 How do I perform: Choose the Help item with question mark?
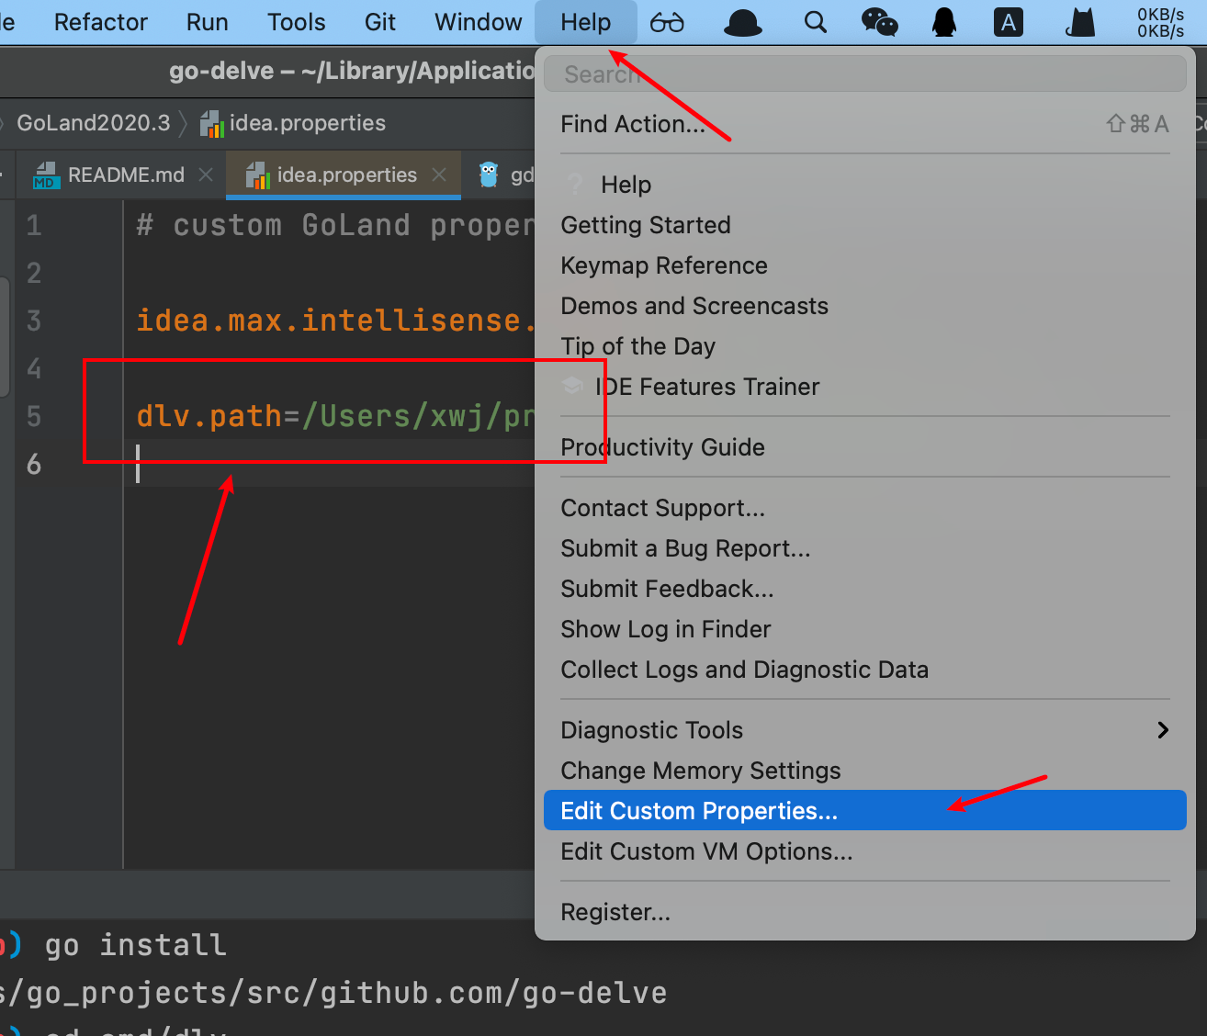tap(864, 184)
